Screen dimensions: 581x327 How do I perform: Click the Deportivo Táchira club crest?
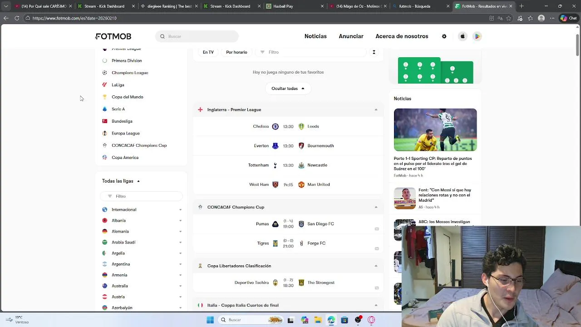275,282
